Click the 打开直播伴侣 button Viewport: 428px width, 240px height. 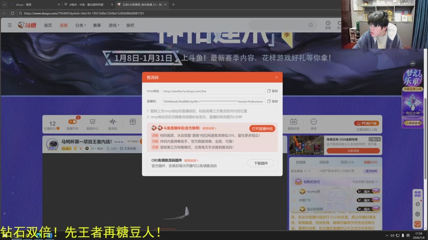point(262,129)
